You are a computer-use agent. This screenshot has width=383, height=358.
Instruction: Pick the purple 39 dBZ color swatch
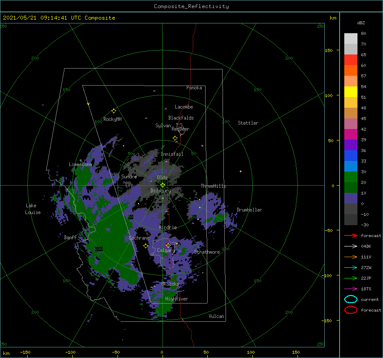click(x=351, y=145)
